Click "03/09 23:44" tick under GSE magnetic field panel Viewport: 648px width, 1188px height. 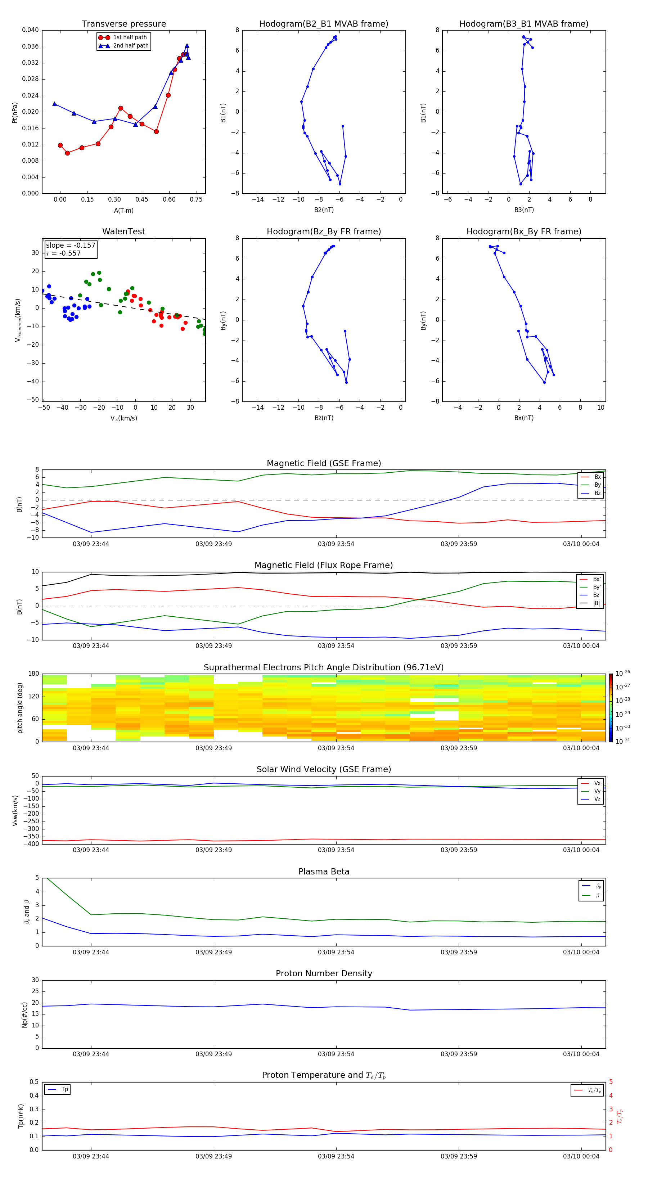pos(91,544)
